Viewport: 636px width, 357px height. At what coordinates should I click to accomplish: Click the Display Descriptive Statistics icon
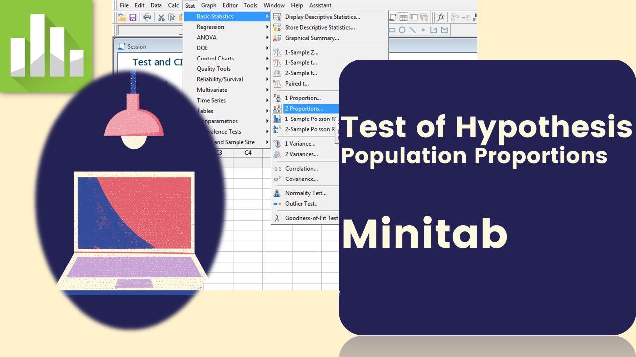(277, 17)
